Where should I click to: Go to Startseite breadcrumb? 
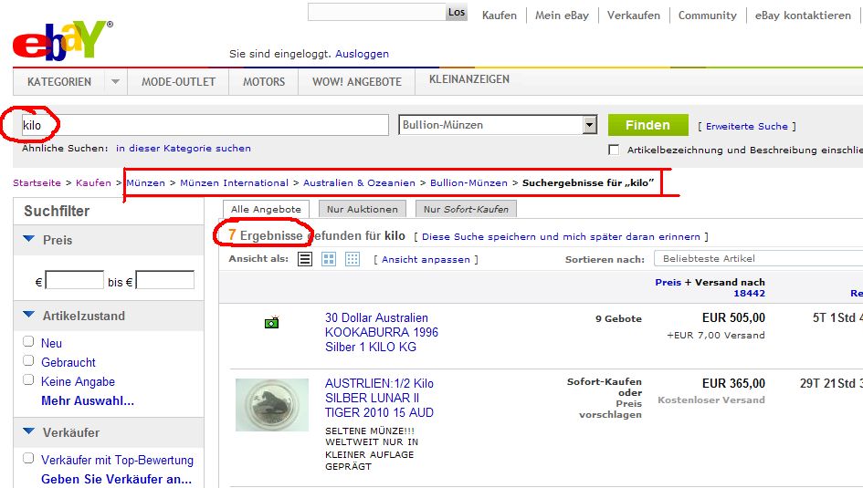[x=37, y=182]
